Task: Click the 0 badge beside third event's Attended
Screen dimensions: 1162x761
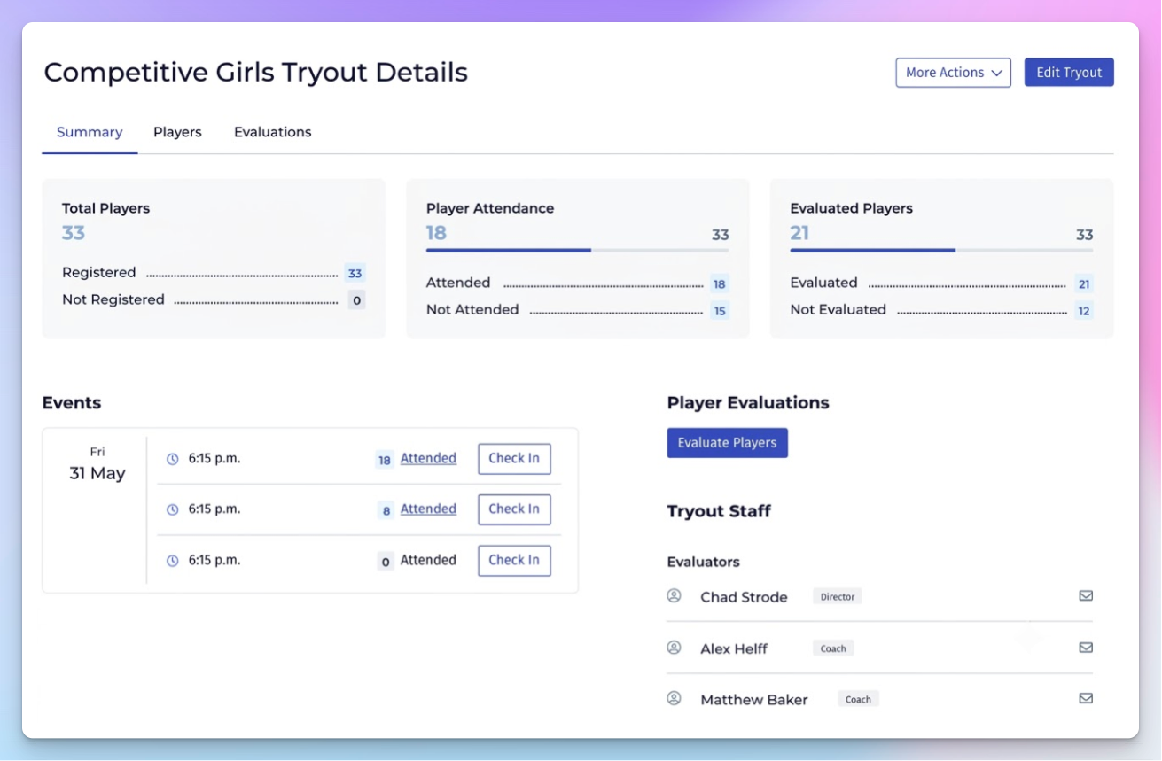Action: pyautogui.click(x=386, y=562)
